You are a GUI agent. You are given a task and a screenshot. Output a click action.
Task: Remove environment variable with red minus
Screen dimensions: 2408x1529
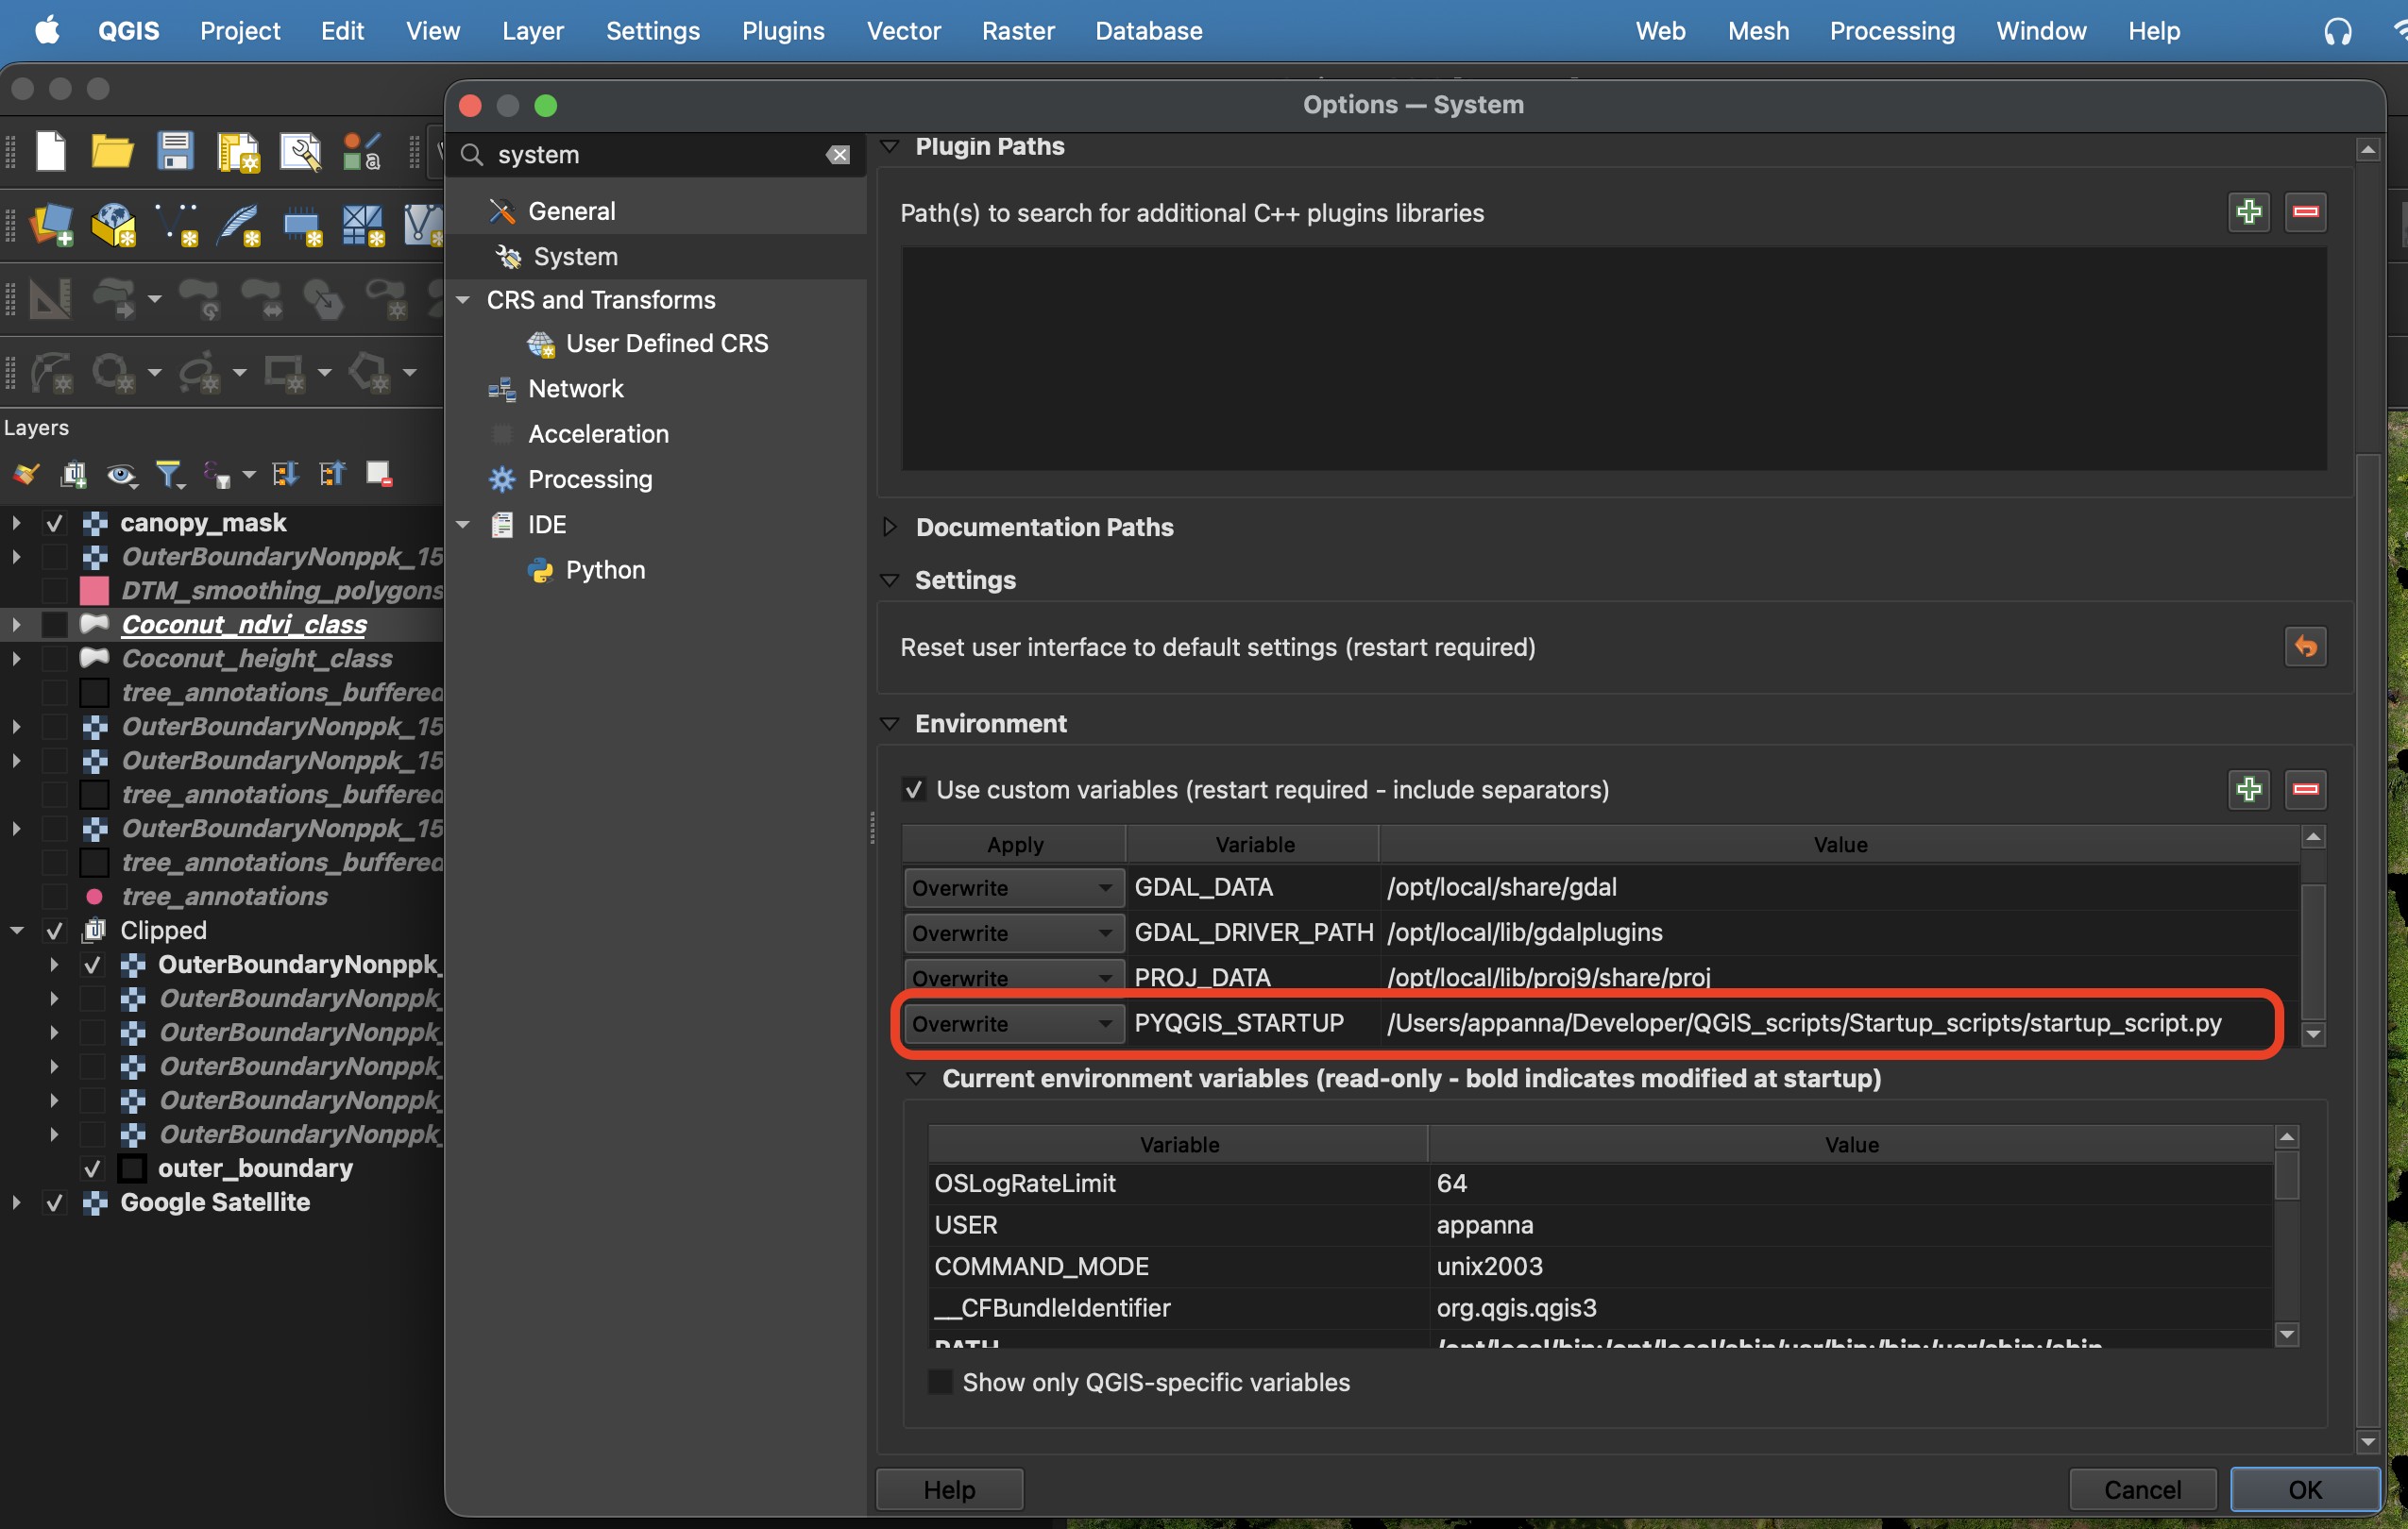[2305, 789]
